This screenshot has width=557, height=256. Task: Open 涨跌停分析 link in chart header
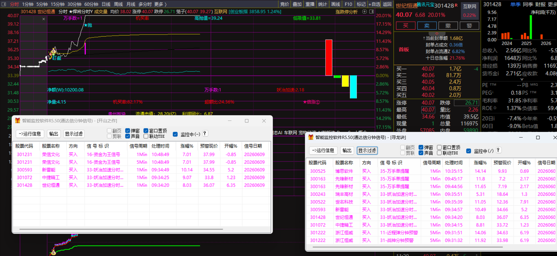(346, 12)
